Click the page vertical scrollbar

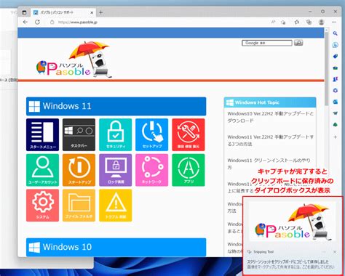pyautogui.click(x=326, y=69)
